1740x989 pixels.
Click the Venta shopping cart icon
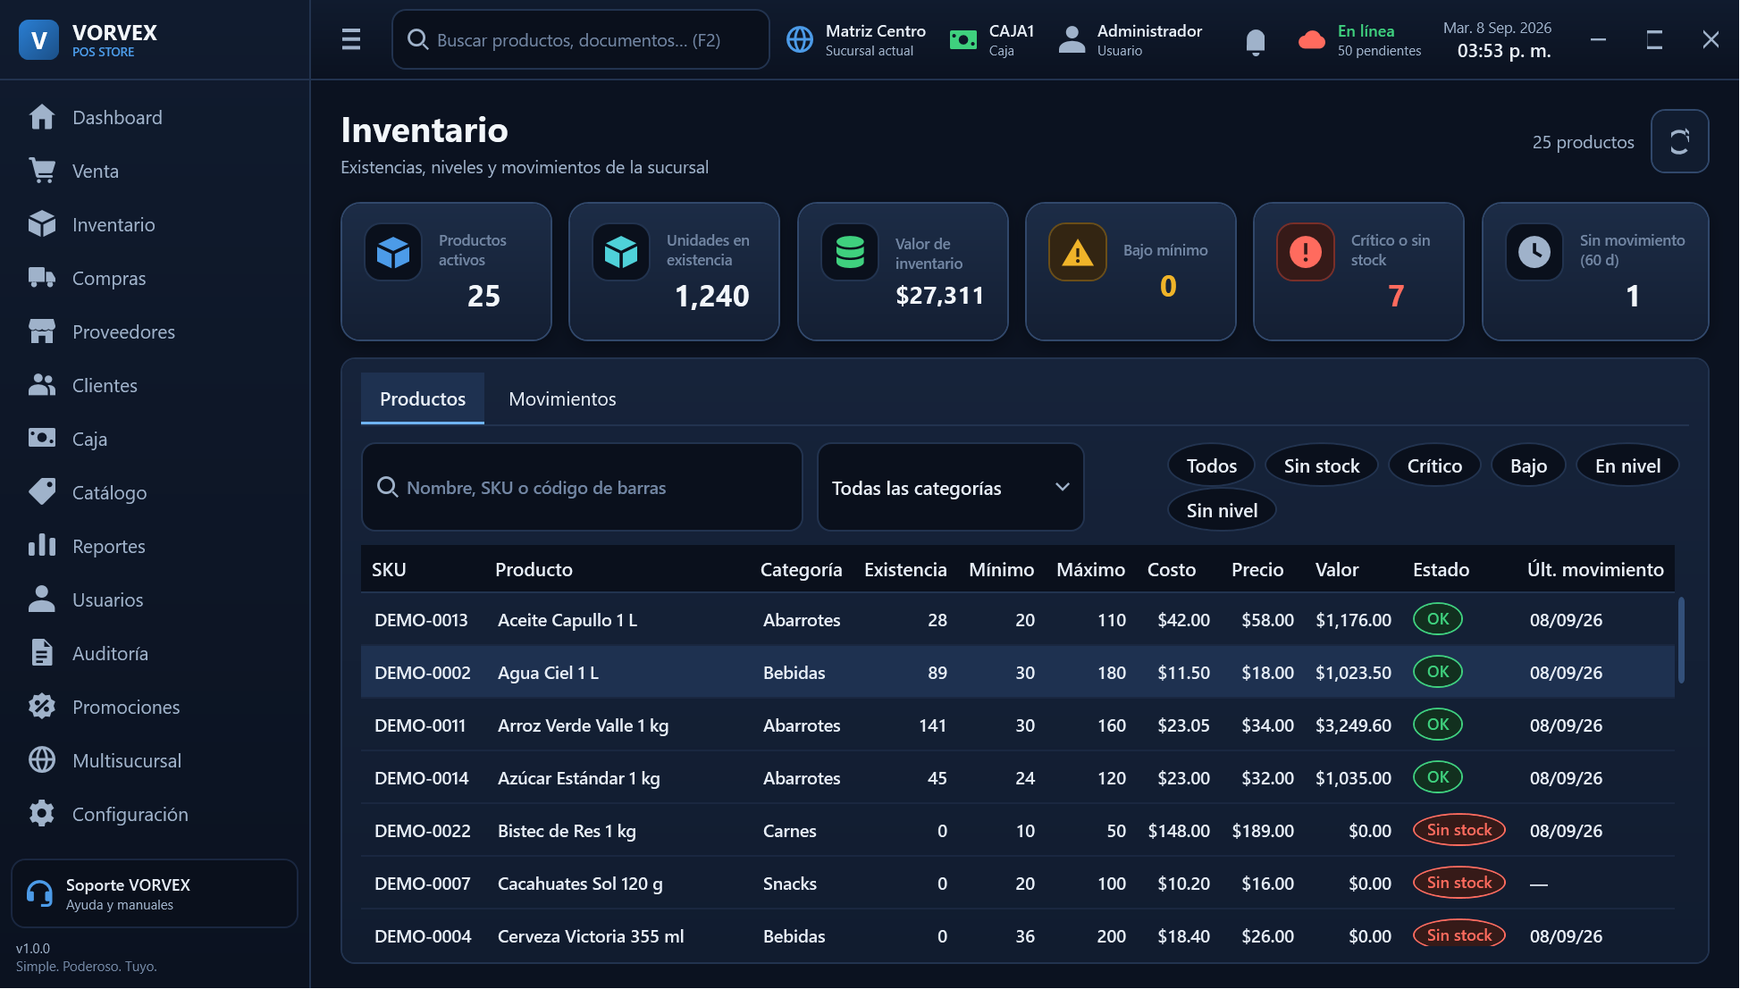[42, 171]
